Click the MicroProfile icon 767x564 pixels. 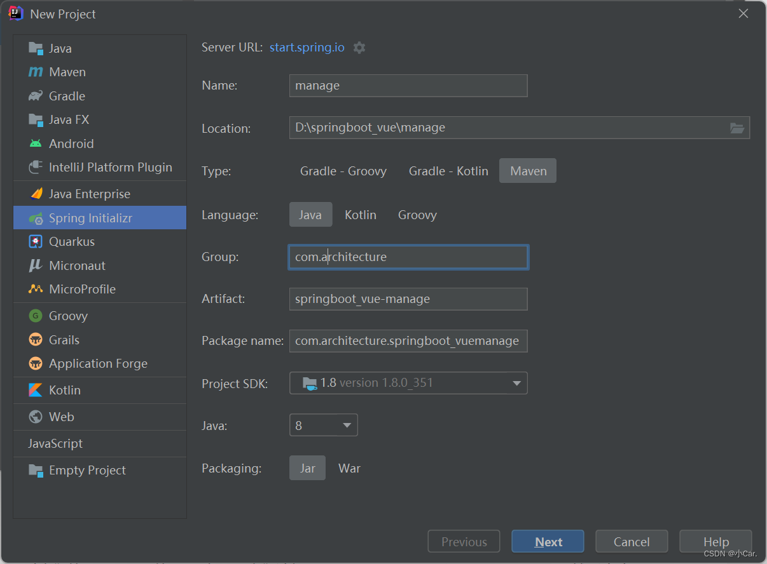[36, 289]
